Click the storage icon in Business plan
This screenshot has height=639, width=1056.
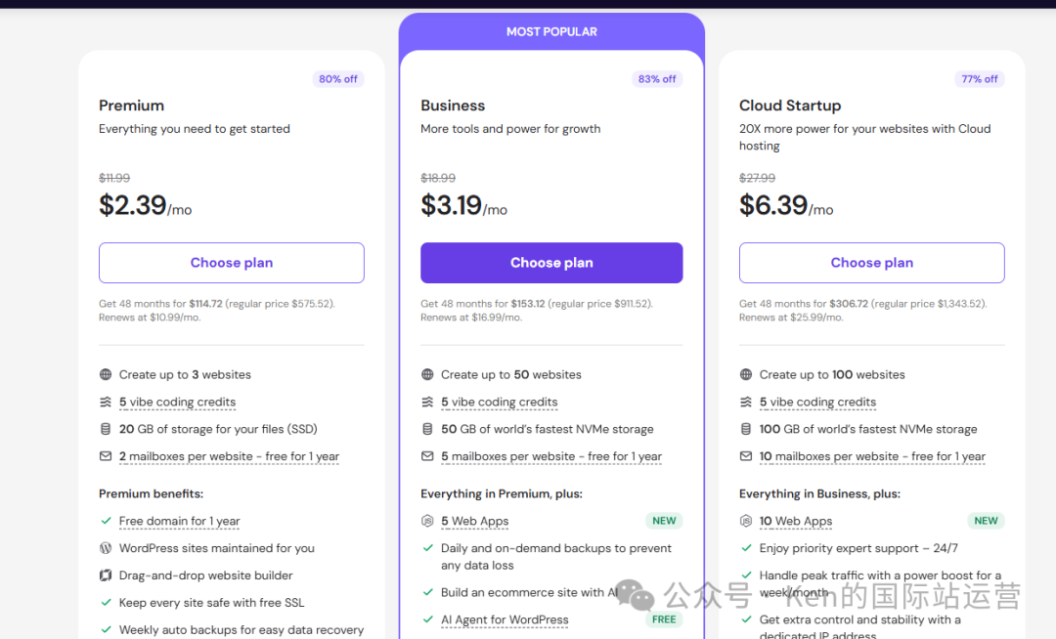tap(427, 429)
